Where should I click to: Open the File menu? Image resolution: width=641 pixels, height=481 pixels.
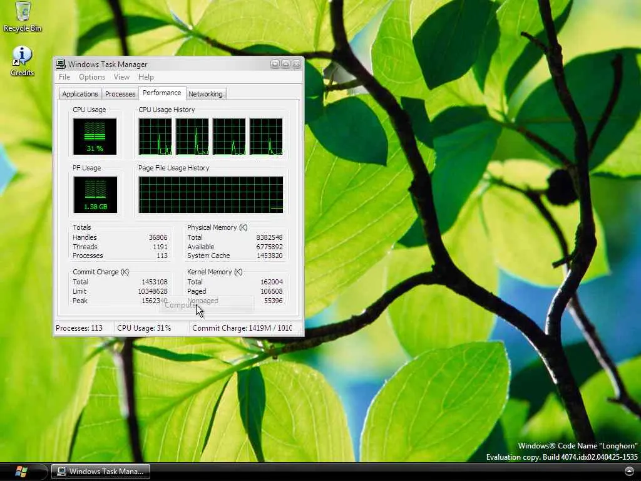[x=64, y=77]
